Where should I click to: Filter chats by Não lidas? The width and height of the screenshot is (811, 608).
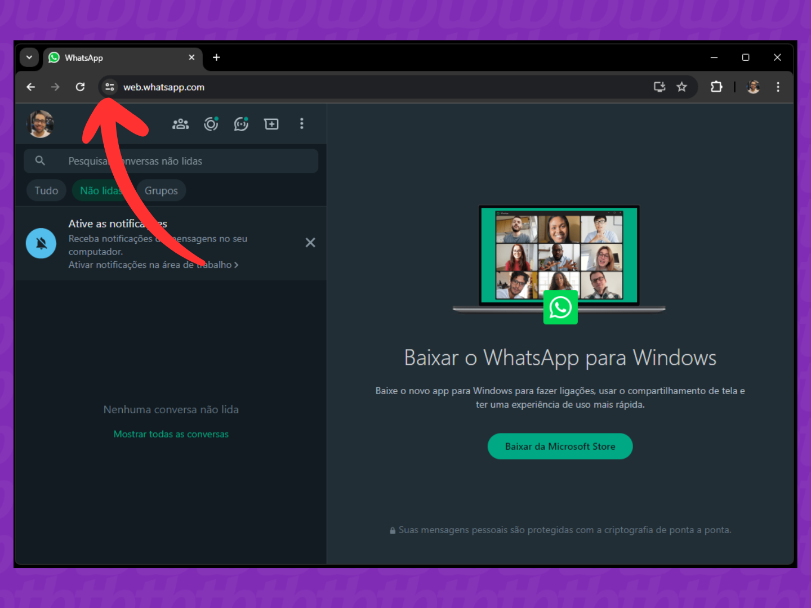pyautogui.click(x=101, y=190)
